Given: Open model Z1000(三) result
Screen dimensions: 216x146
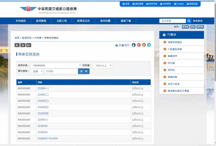Looking at the screenshot, I should pyautogui.click(x=43, y=101).
